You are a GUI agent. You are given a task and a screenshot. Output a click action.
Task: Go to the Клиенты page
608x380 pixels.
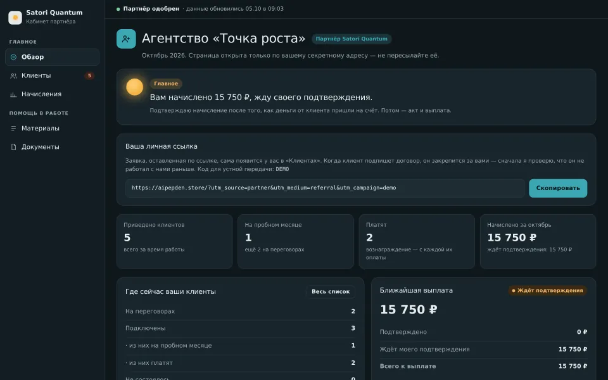pos(53,75)
